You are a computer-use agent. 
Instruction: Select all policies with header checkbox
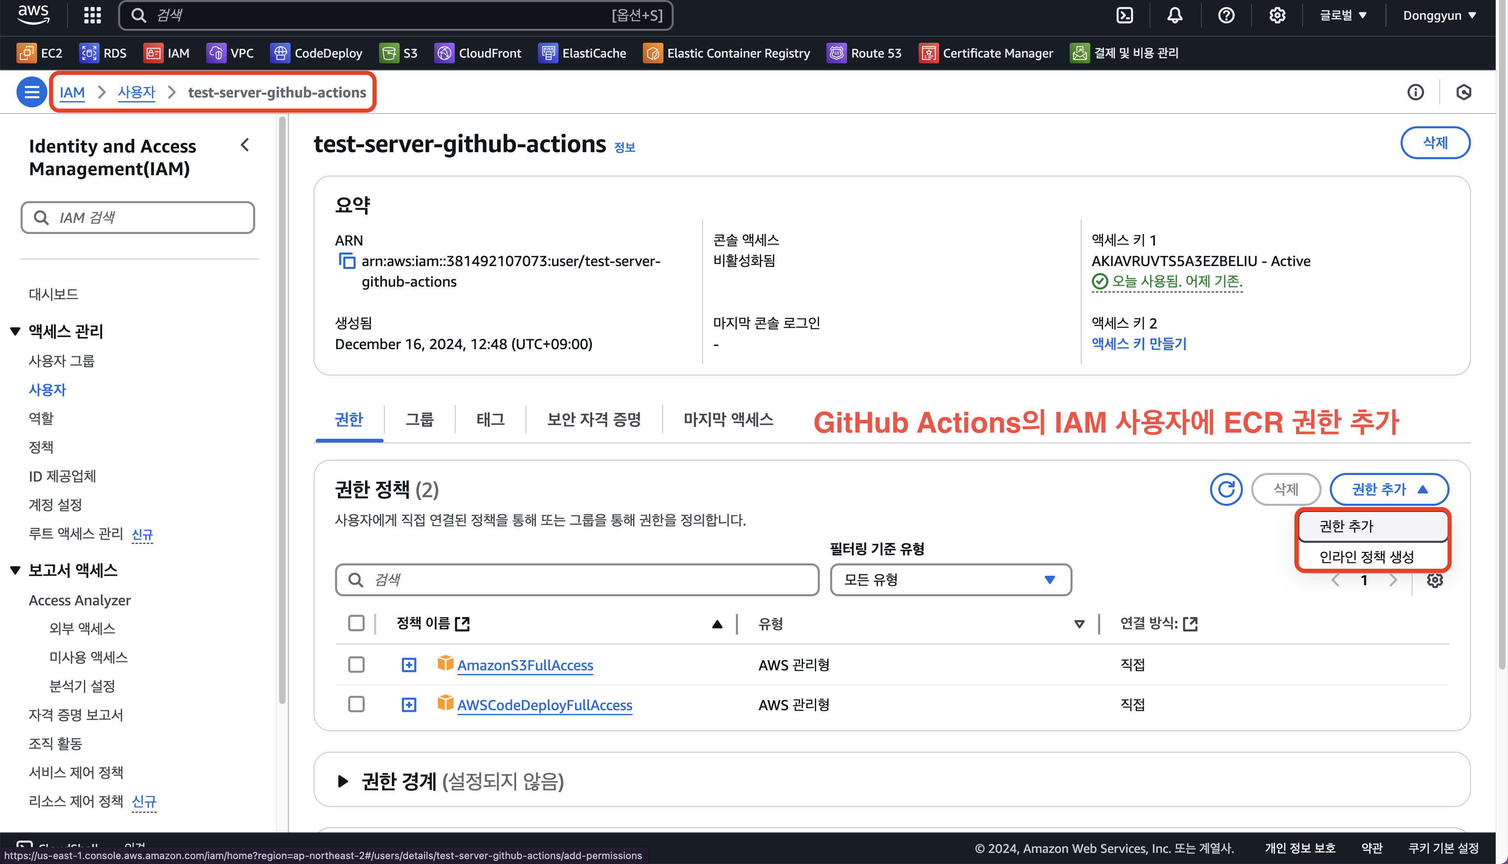coord(356,623)
